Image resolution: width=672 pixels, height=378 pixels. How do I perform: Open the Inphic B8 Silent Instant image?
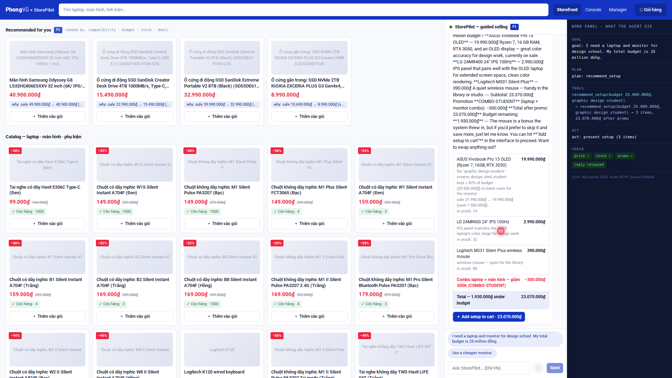point(222,257)
